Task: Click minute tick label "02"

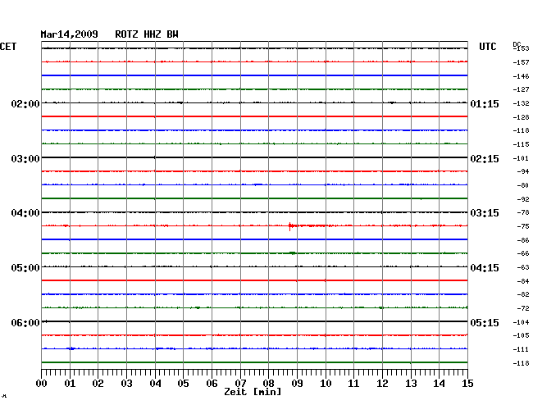Action: [x=98, y=384]
